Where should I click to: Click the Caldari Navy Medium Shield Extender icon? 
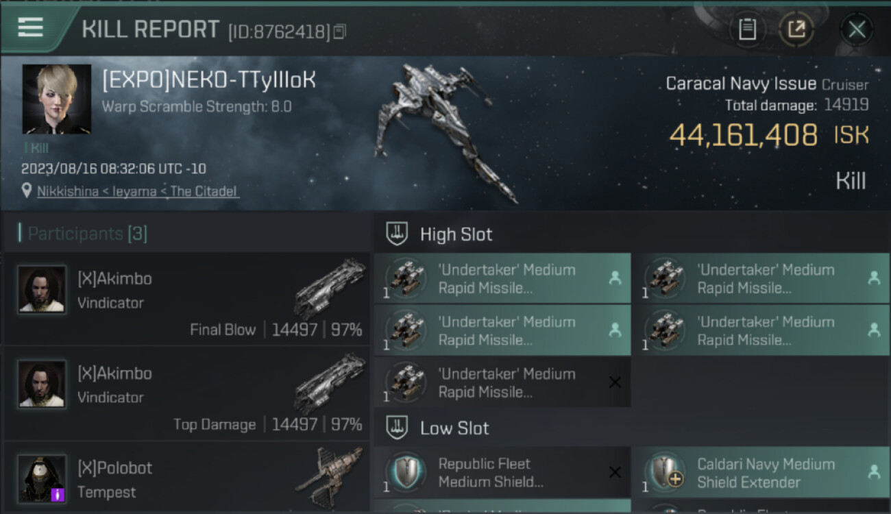pyautogui.click(x=665, y=473)
